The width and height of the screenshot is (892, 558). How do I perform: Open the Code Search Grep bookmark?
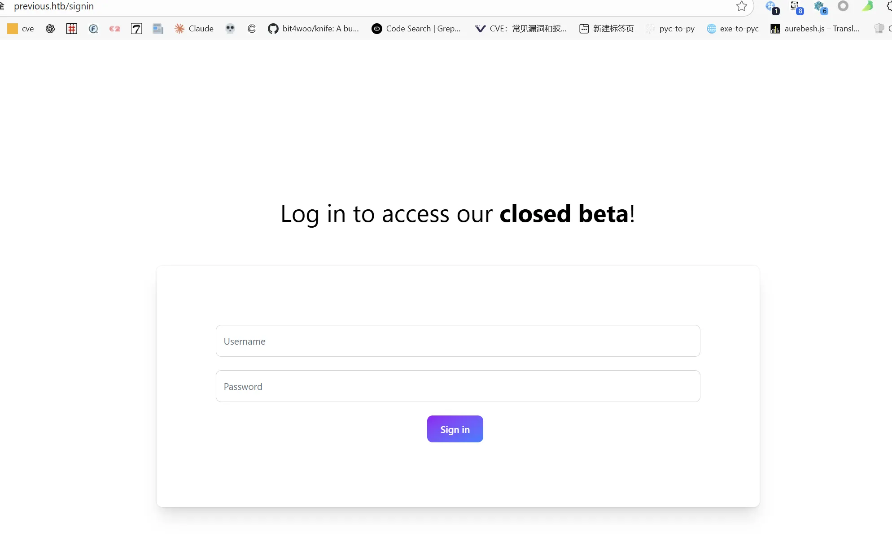click(416, 29)
